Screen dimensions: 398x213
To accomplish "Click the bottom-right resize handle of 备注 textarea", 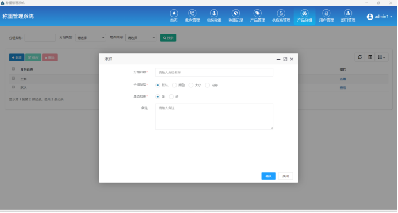I will click(x=271, y=128).
